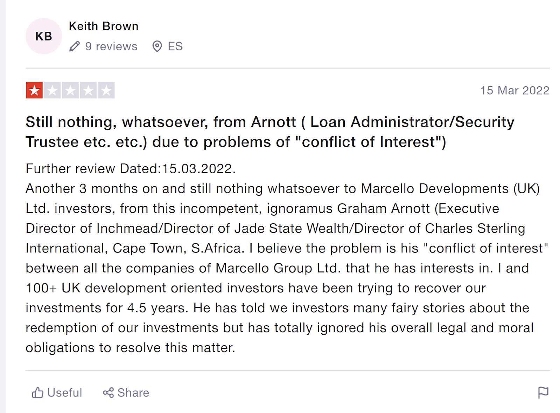Click the share network icon
Screen dimensions: 560x413
click(108, 393)
